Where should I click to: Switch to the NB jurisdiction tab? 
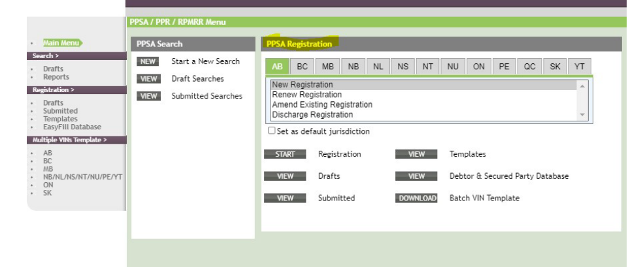click(x=353, y=67)
